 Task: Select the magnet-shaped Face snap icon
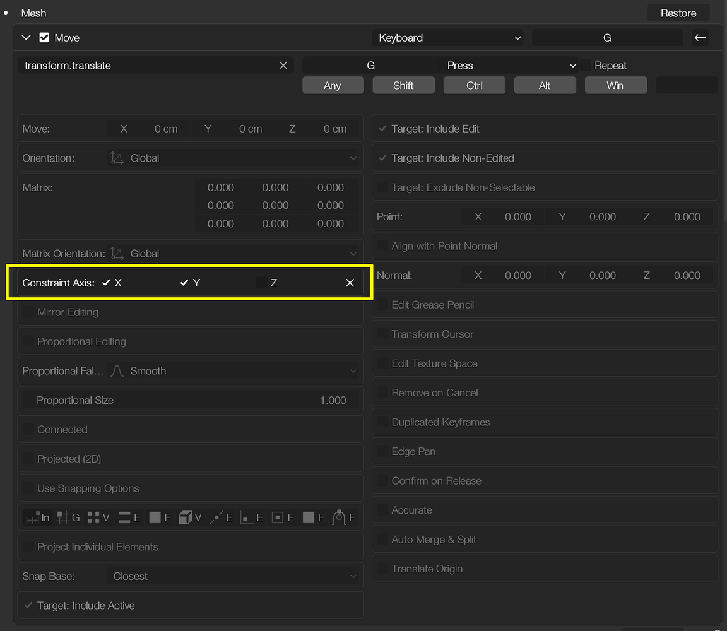339,517
